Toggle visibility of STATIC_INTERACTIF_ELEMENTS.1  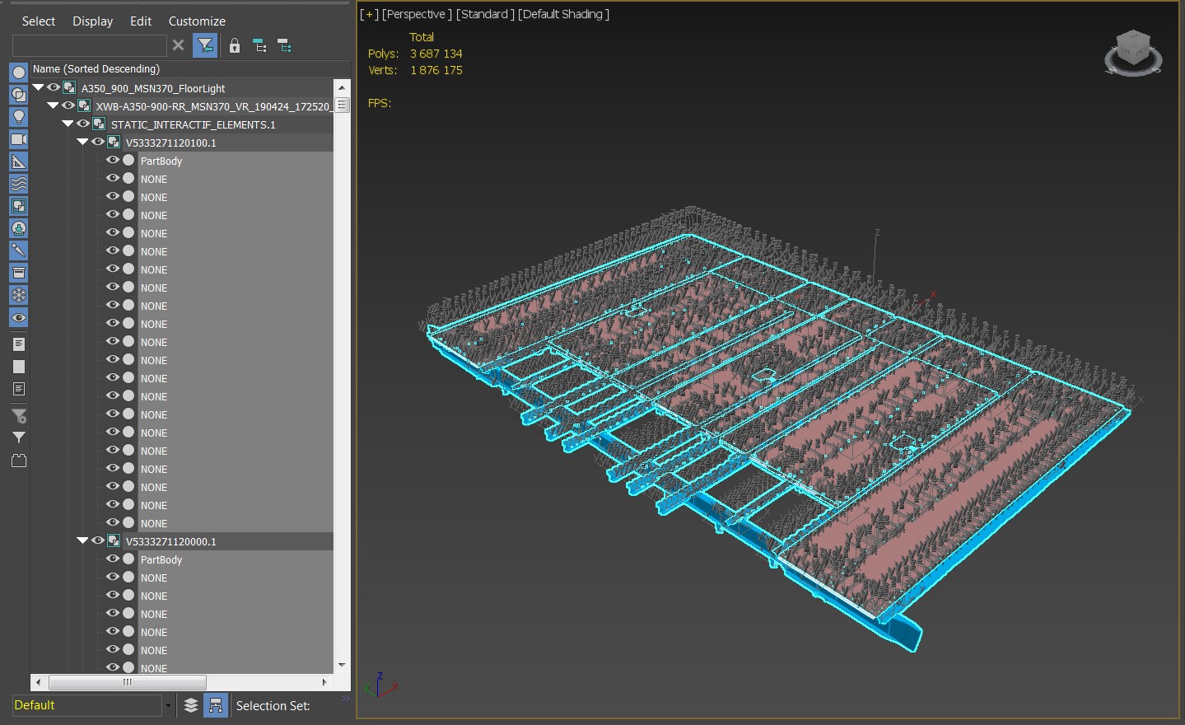pos(83,124)
